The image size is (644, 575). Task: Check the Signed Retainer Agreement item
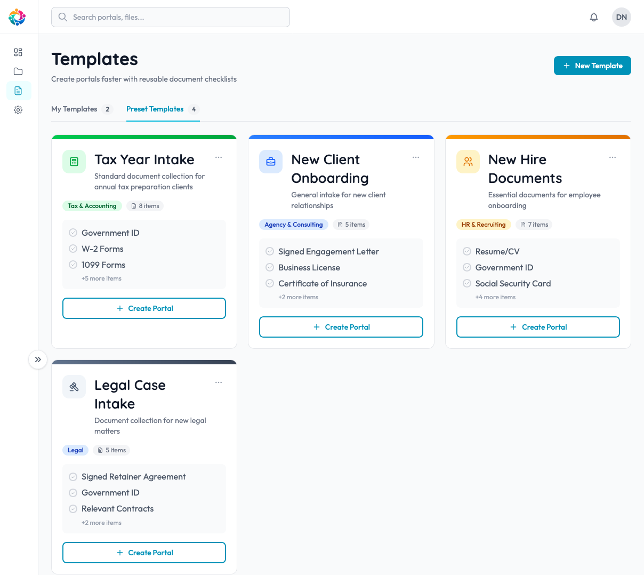tap(73, 476)
